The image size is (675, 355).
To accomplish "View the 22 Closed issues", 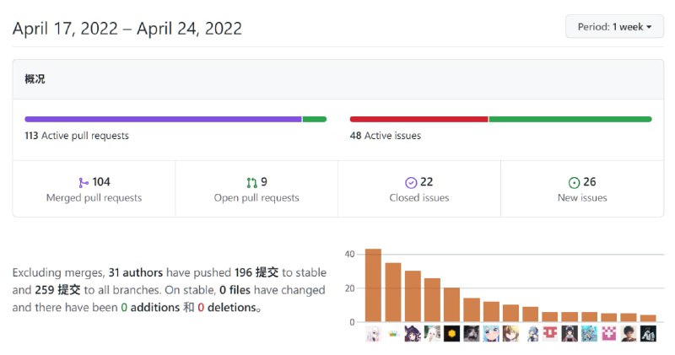I will click(x=419, y=190).
